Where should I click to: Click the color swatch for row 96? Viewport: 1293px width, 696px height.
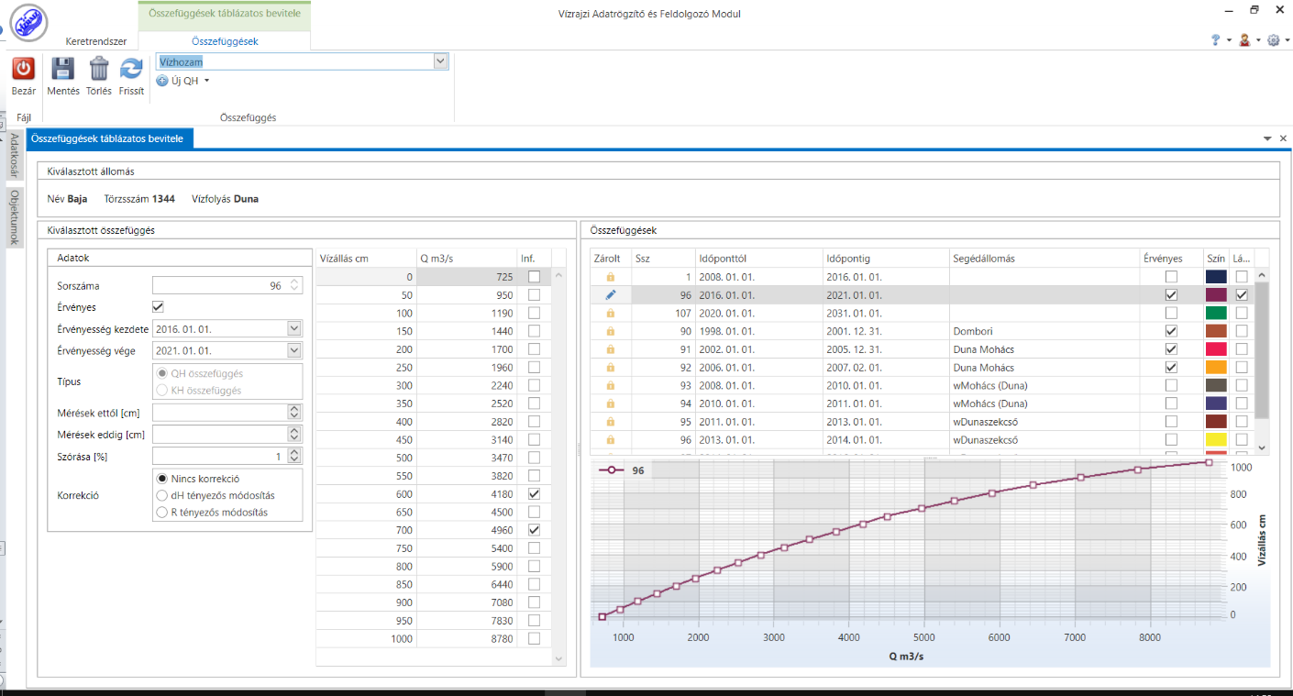coord(1216,295)
